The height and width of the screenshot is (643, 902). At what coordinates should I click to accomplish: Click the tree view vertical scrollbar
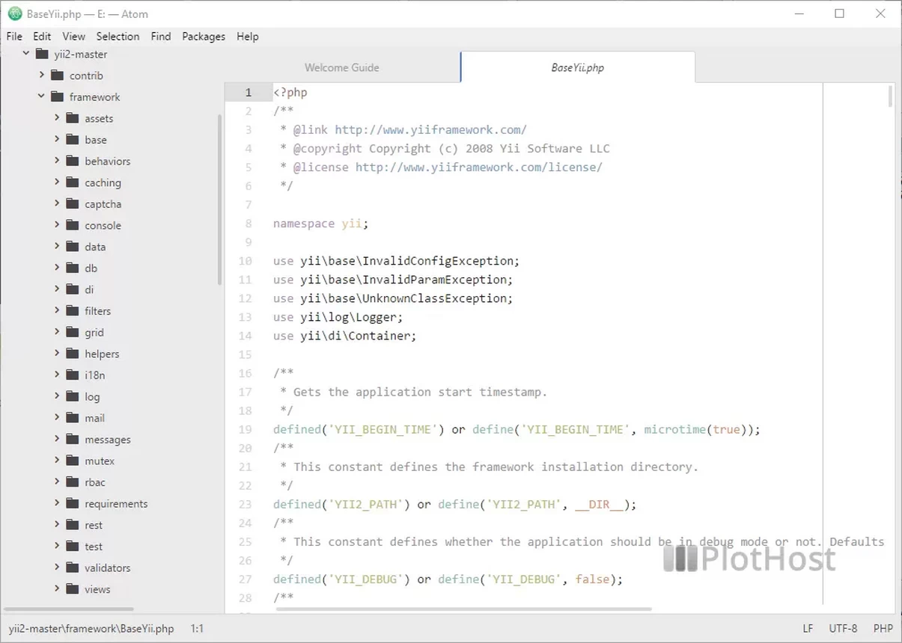pyautogui.click(x=219, y=199)
